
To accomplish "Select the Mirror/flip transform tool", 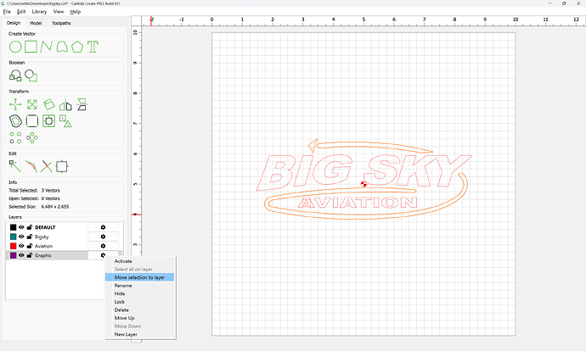I will pyautogui.click(x=65, y=105).
